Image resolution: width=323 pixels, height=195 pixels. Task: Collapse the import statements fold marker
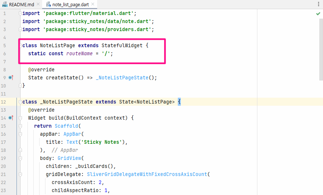tap(20, 14)
